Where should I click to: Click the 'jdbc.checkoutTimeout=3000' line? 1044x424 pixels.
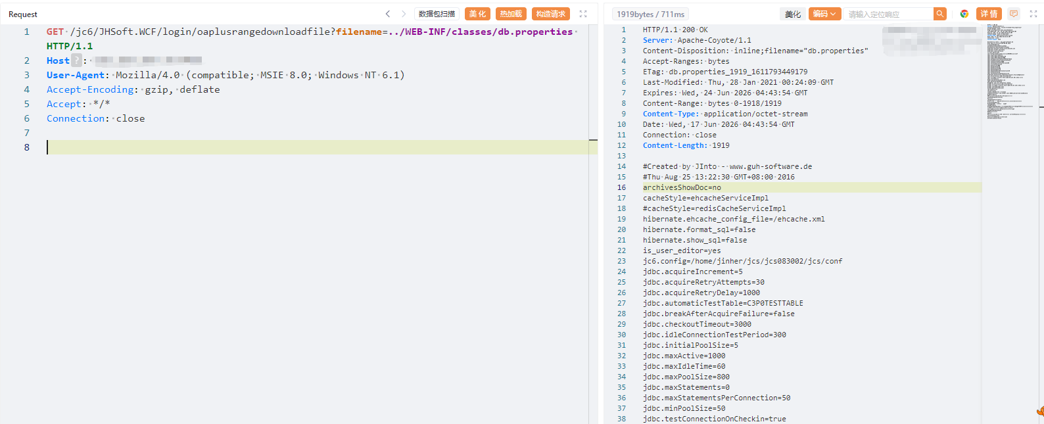pyautogui.click(x=697, y=324)
